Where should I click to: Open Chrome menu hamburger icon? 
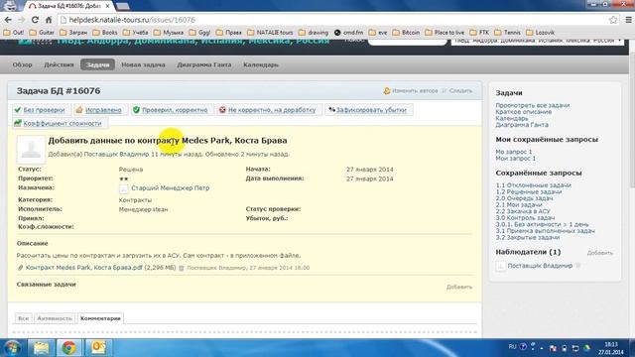point(628,20)
